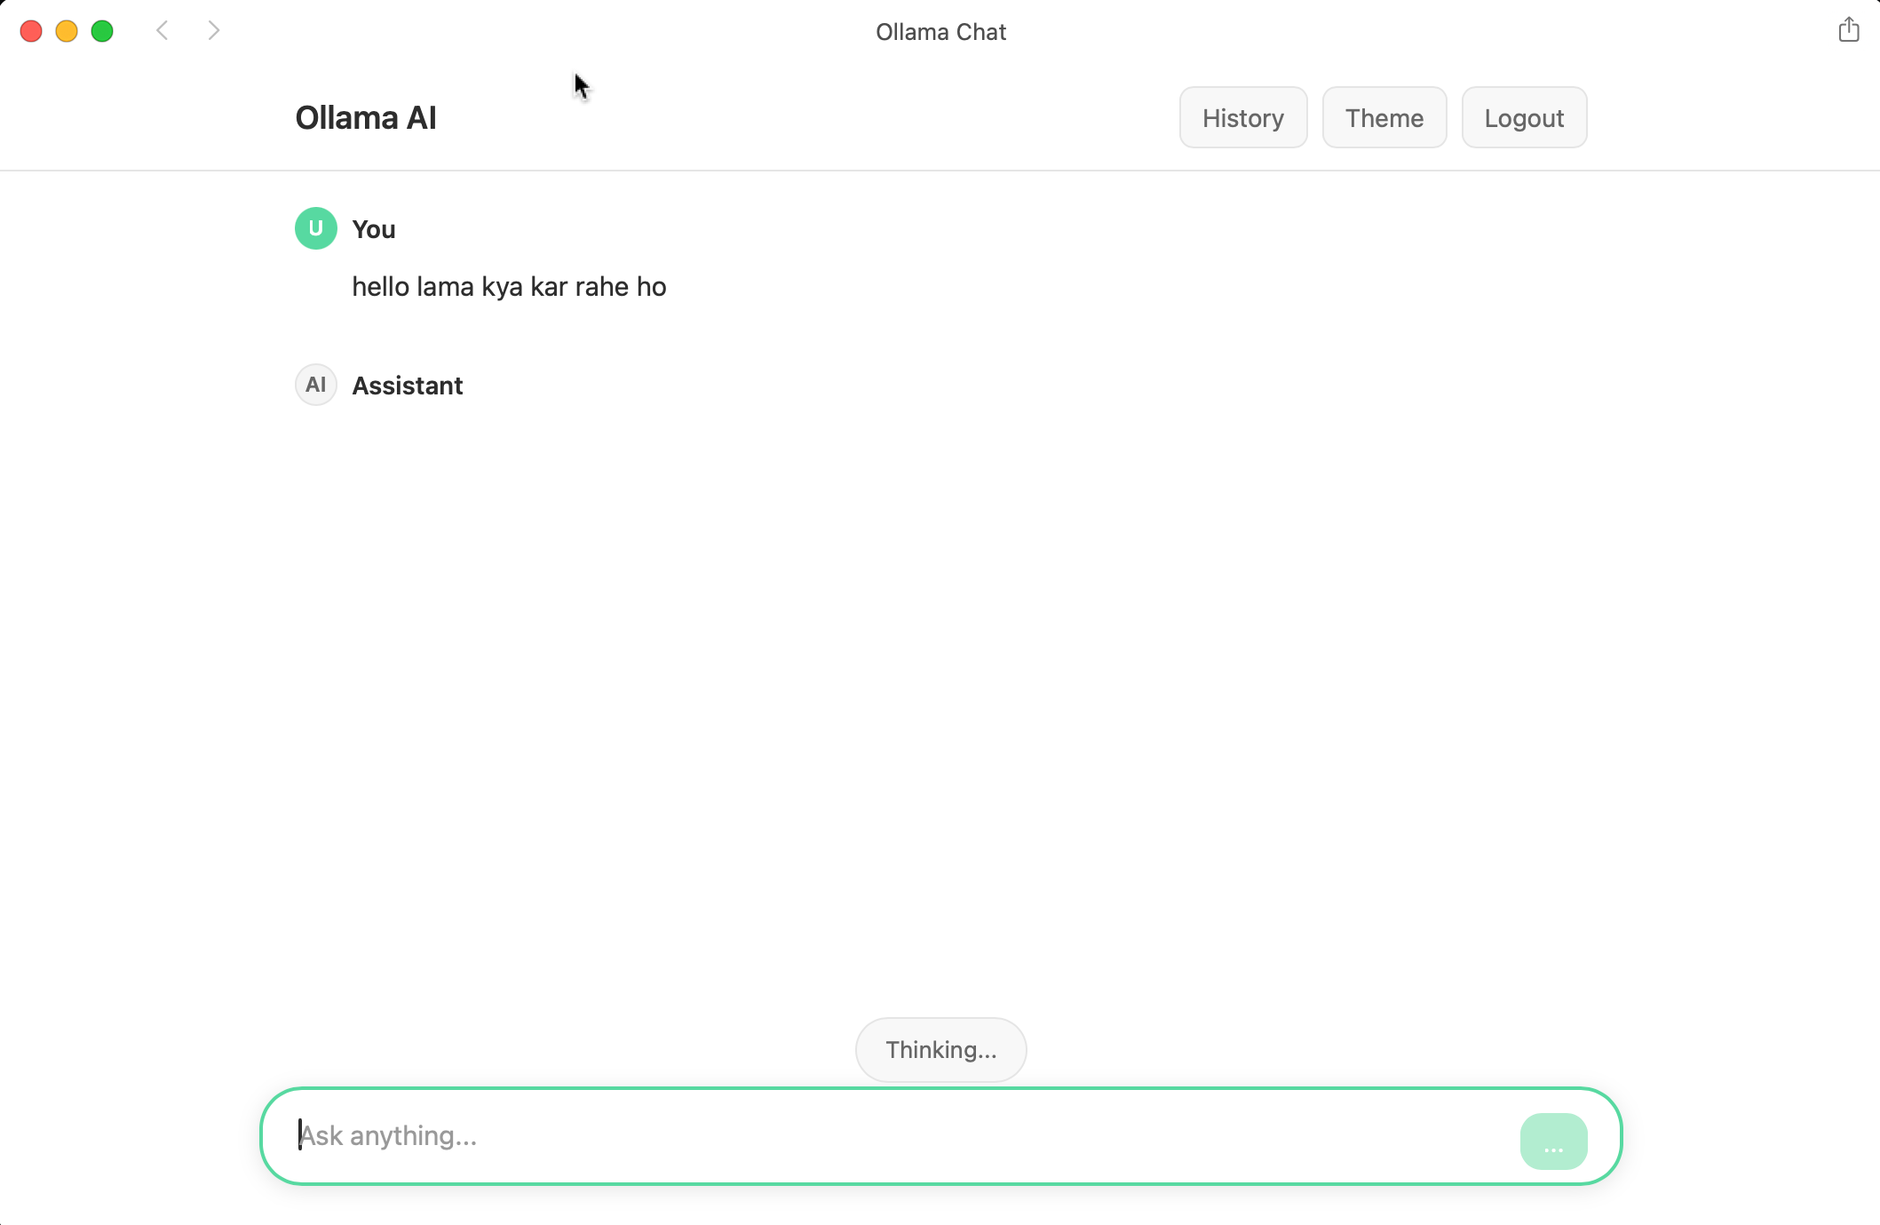Click the forward navigation chevron
The image size is (1880, 1225).
(213, 31)
